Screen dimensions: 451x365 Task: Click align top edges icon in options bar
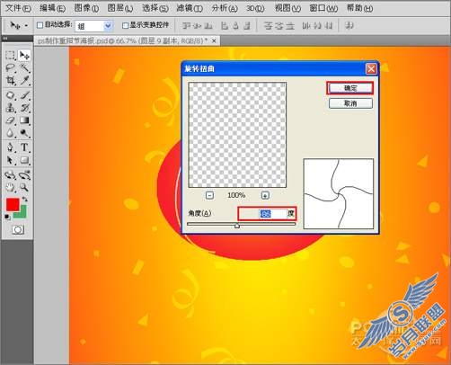click(x=186, y=26)
